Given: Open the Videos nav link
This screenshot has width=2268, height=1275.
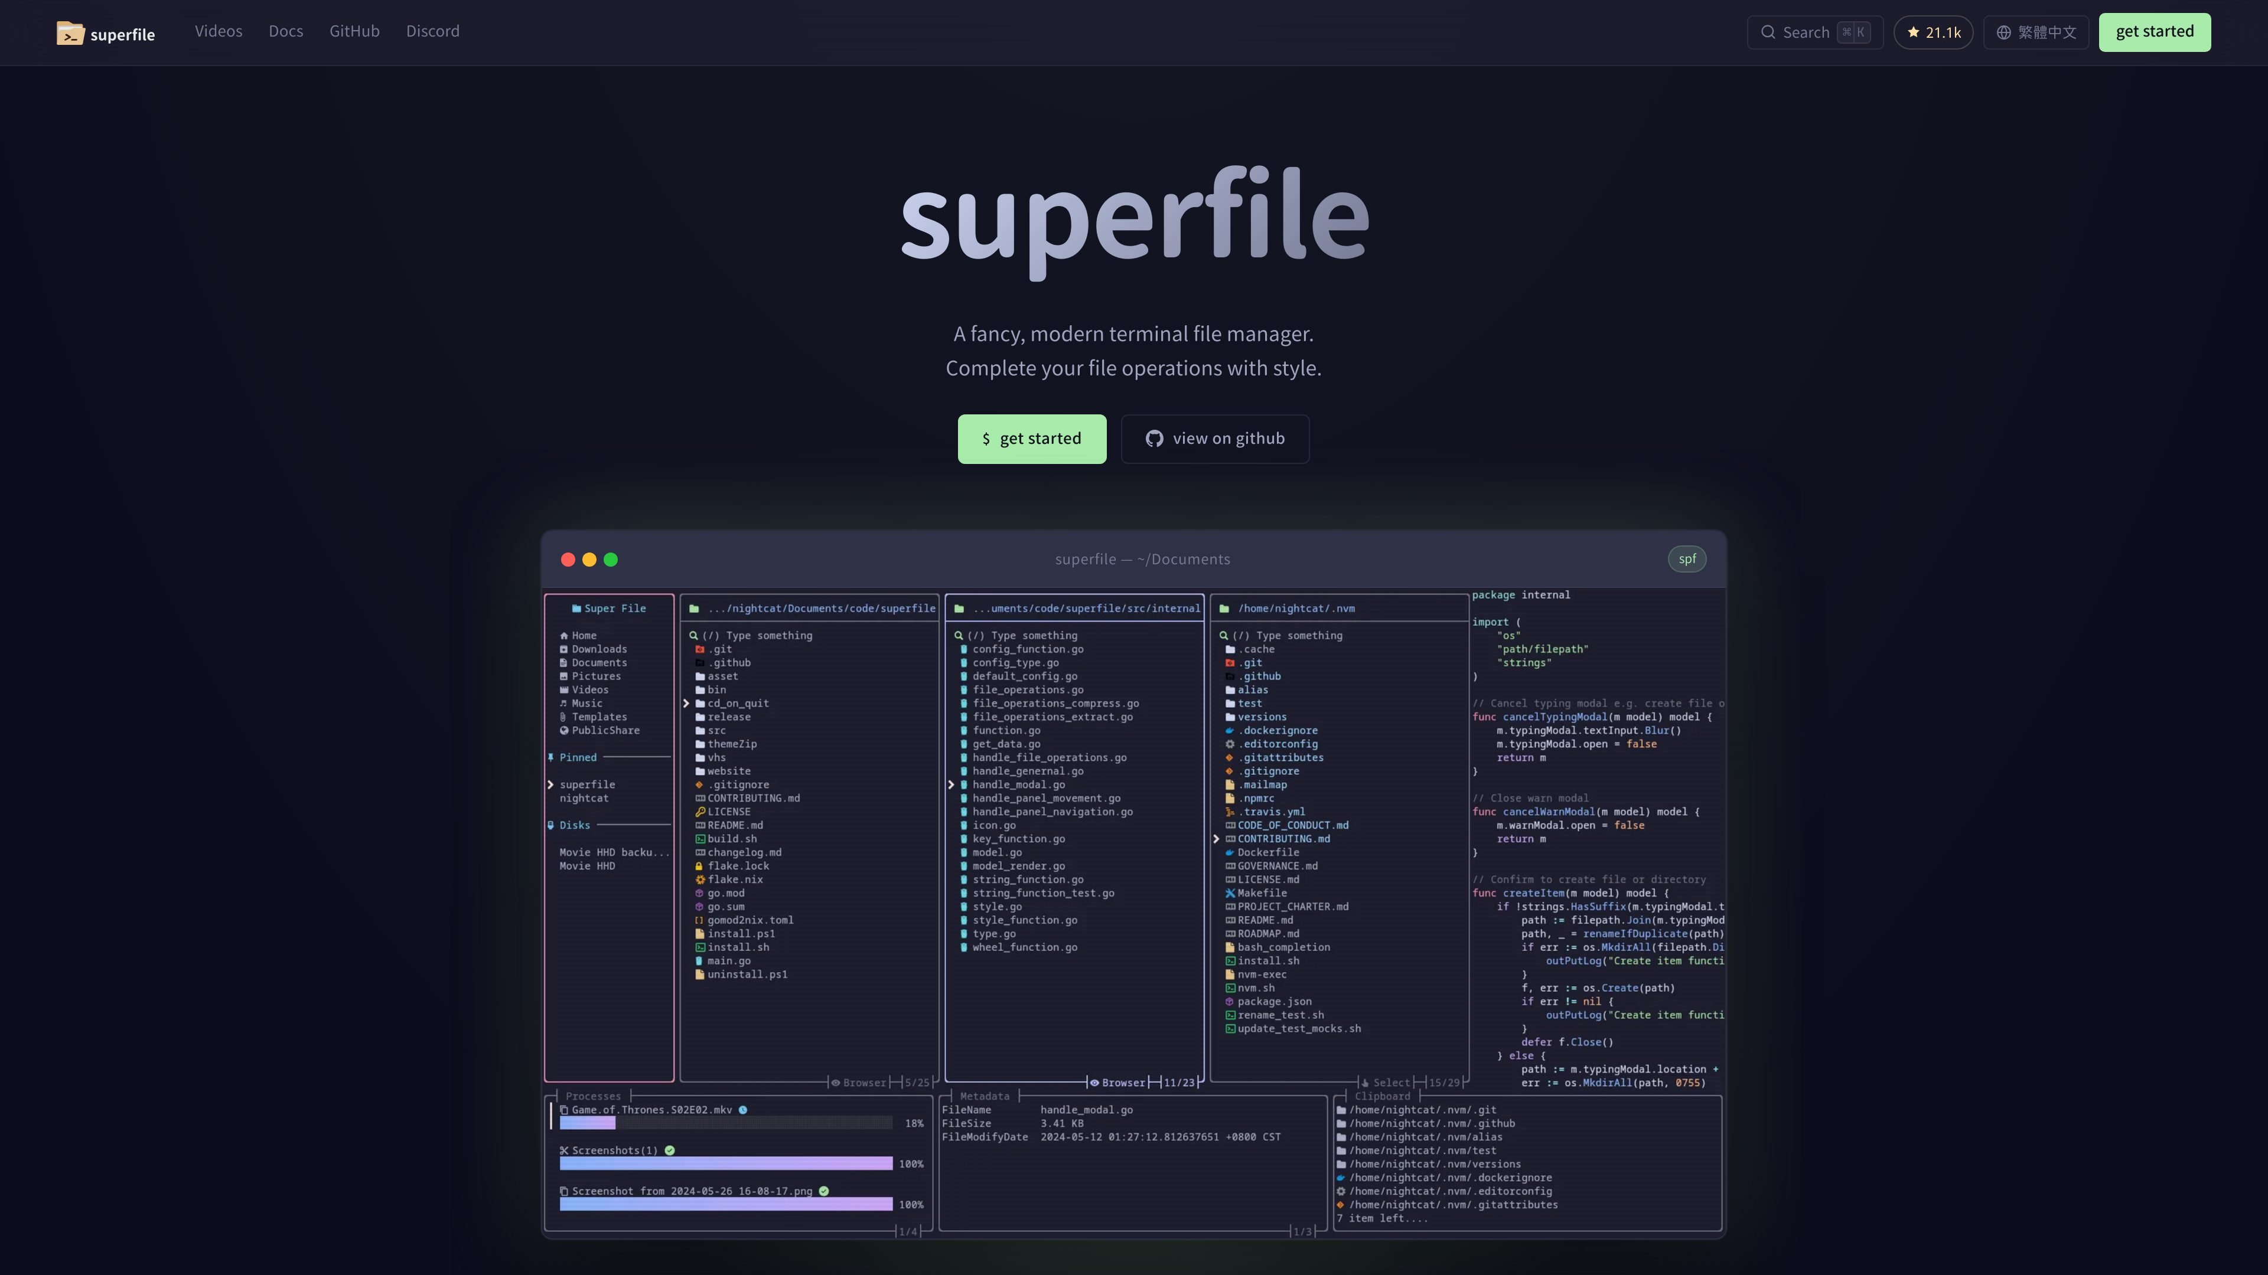Looking at the screenshot, I should click(219, 32).
